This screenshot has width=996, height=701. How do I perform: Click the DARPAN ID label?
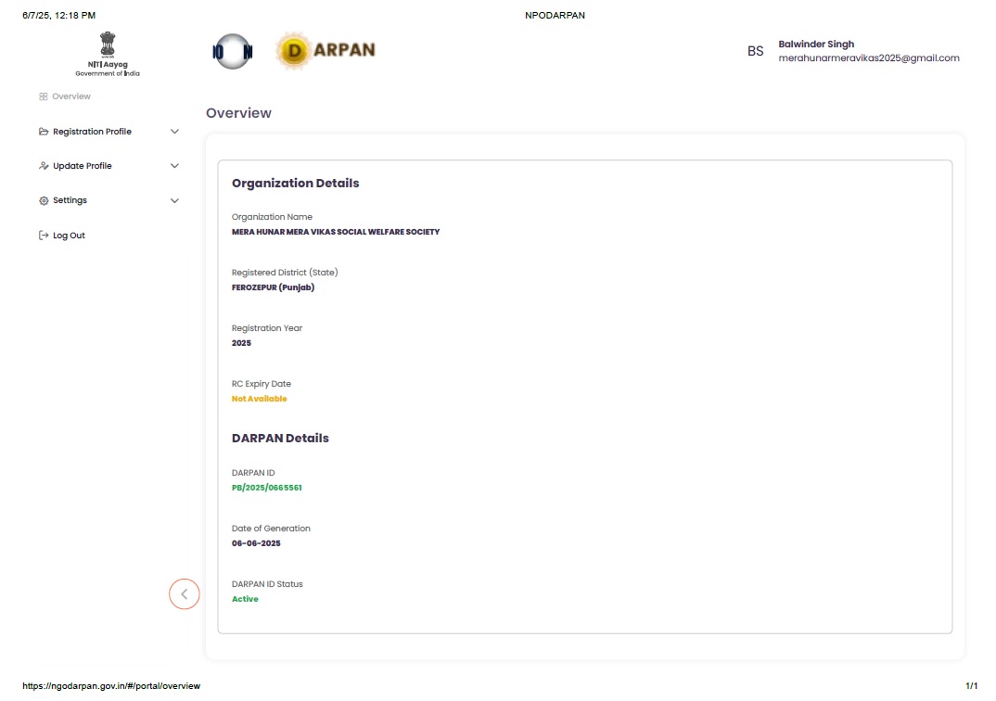253,473
